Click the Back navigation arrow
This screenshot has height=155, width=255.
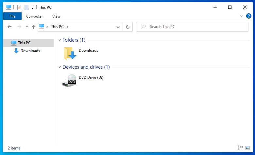9,27
